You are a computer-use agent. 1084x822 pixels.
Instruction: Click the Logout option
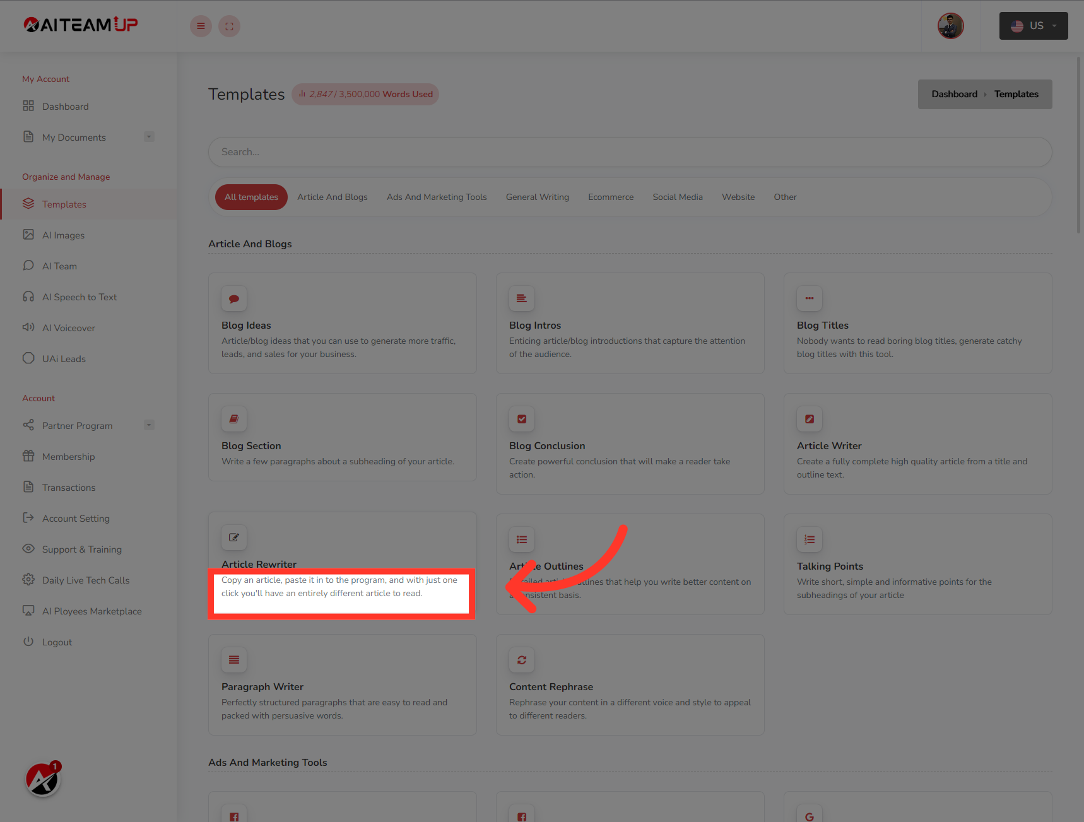coord(57,642)
